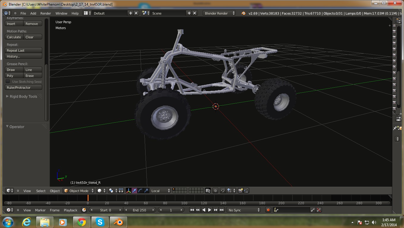
Task: Click the OpenGL render animation clapper icon
Action: pyautogui.click(x=246, y=191)
